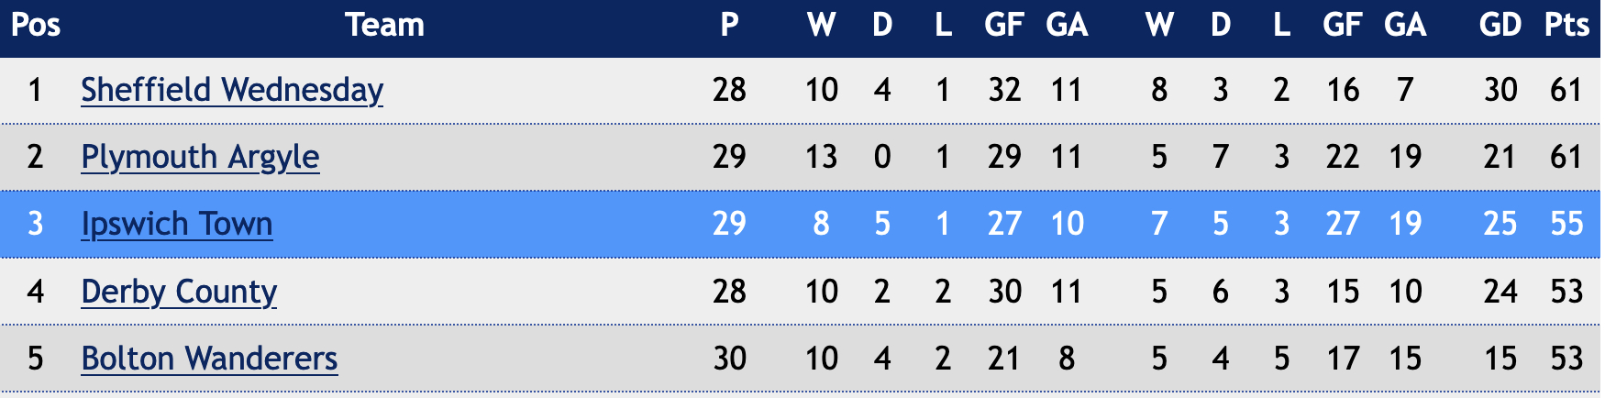This screenshot has width=1605, height=398.
Task: Click Derby County's goal difference 24 cell
Action: point(1500,292)
